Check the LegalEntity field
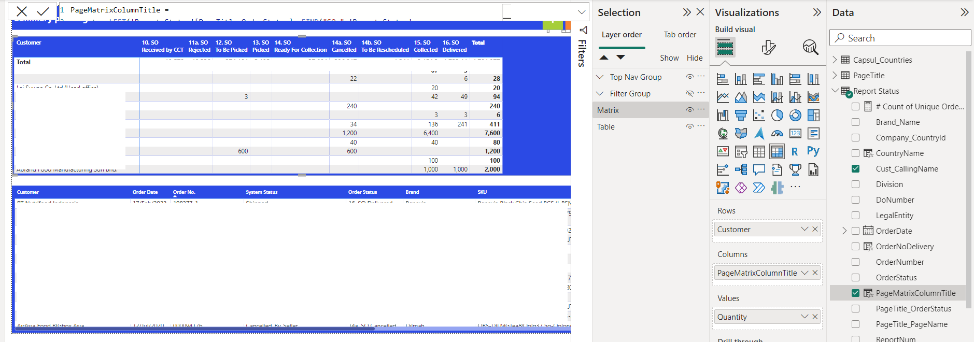Screen dimensions: 974x342 (x=855, y=216)
